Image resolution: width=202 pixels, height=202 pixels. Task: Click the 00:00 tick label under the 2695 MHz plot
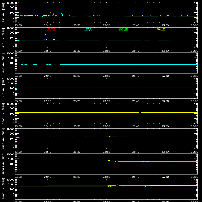(194, 127)
